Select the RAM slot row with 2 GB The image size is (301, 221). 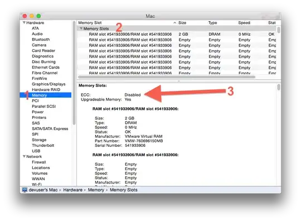click(x=177, y=34)
